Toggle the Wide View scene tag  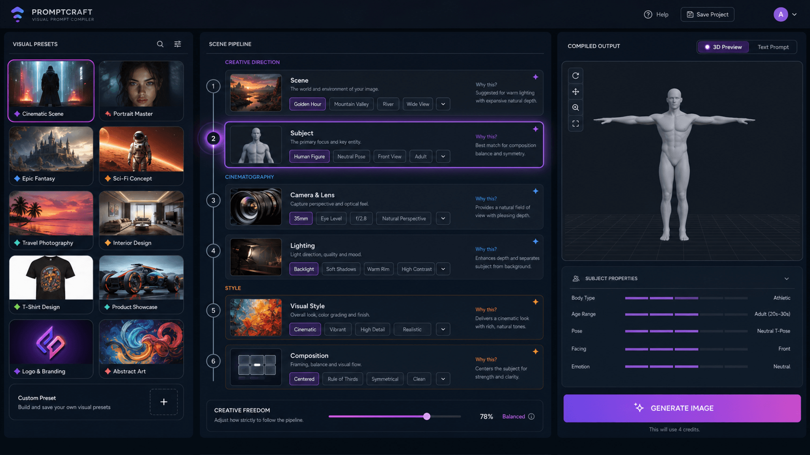tap(418, 104)
